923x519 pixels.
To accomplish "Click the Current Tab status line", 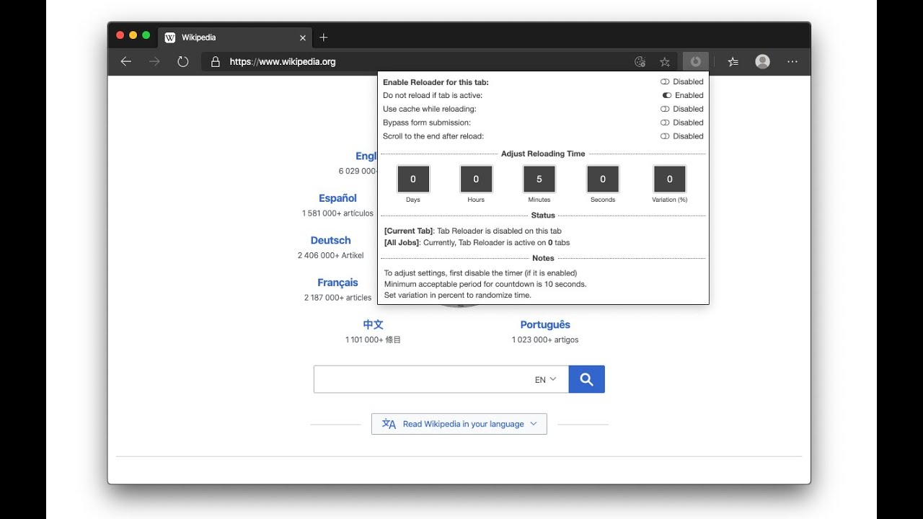I will tap(472, 231).
